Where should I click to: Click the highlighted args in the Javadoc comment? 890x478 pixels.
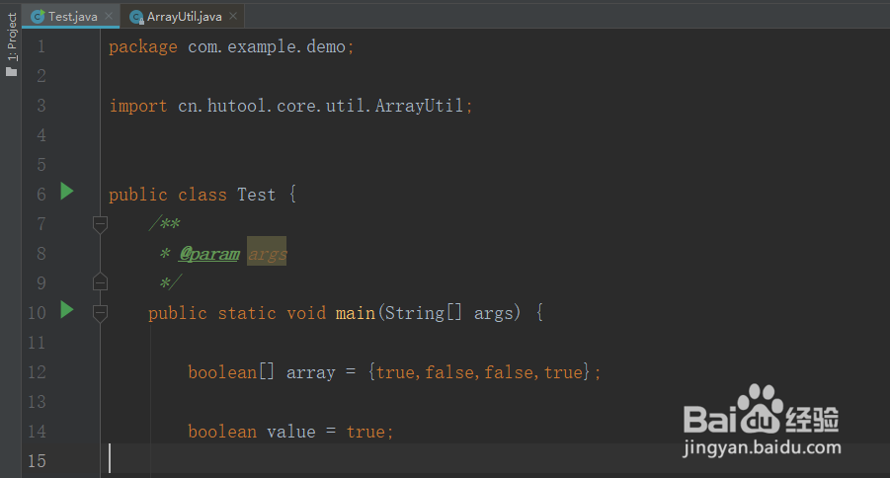pos(267,254)
